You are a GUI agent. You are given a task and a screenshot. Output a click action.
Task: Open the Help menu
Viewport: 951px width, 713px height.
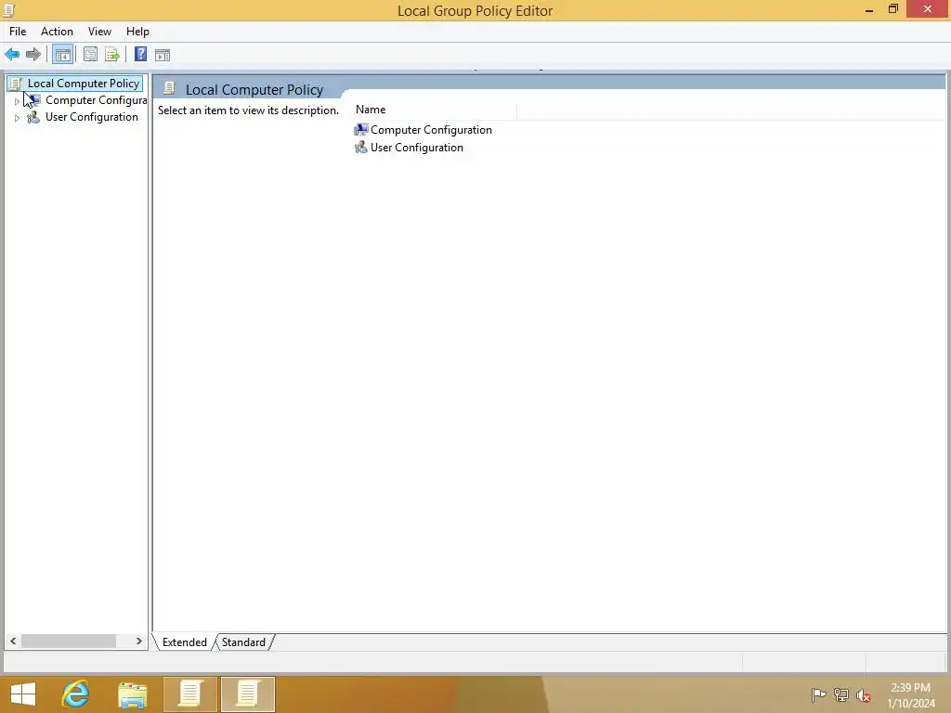pos(137,32)
